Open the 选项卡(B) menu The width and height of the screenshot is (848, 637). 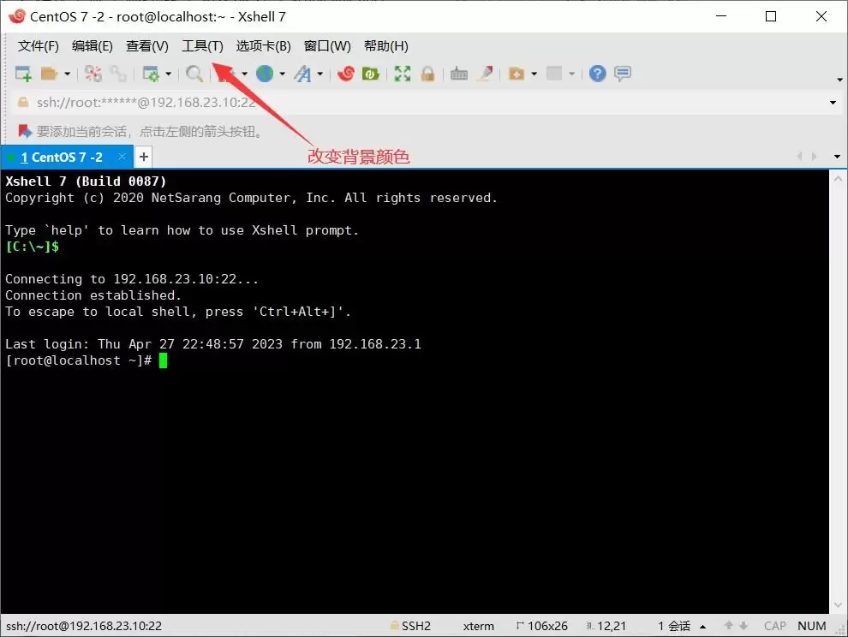[263, 46]
